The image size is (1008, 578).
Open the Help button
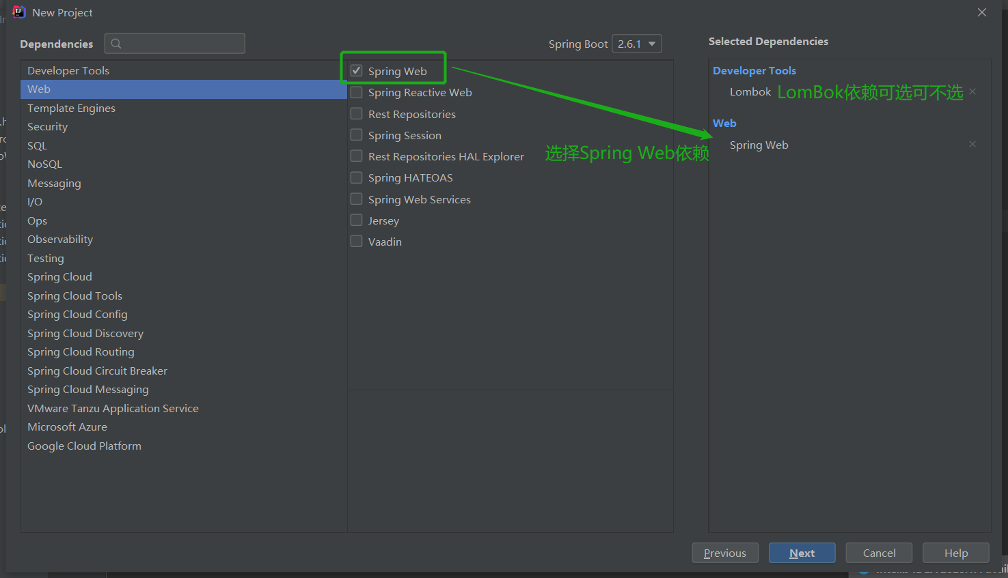click(x=956, y=553)
